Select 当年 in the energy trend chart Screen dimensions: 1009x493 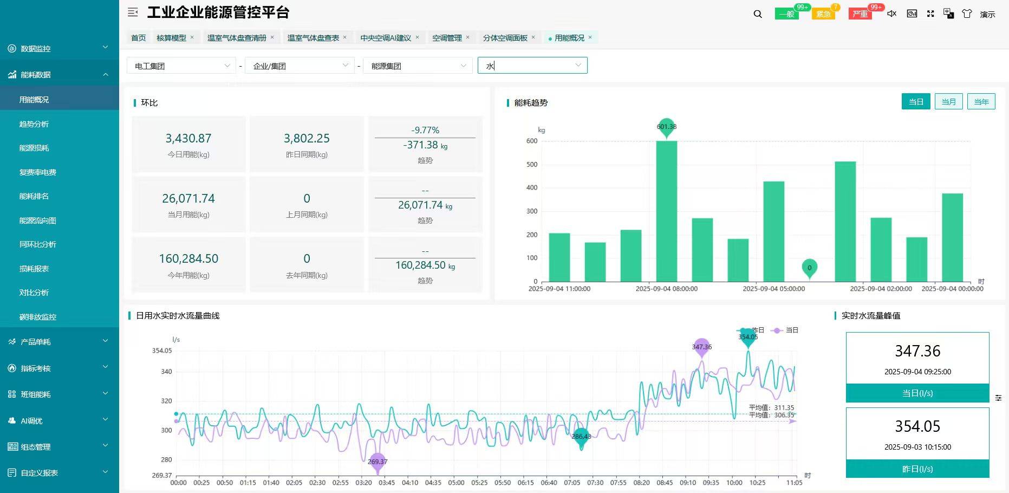tap(981, 101)
